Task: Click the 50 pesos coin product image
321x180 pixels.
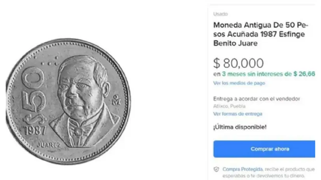Action: point(68,101)
